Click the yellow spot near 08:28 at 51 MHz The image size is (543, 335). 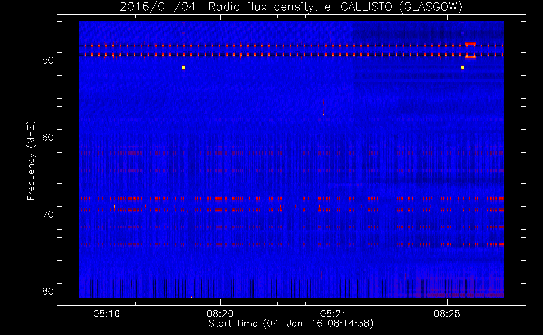point(462,68)
